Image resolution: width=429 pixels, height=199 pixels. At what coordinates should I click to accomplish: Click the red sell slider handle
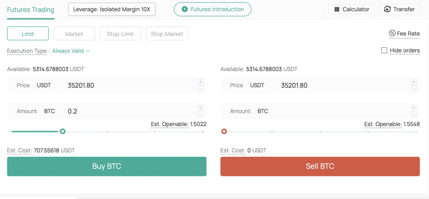pos(224,131)
